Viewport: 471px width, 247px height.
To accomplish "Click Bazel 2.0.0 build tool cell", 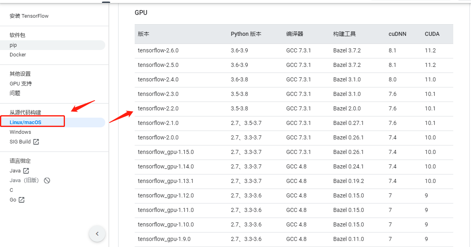I will 347,108.
